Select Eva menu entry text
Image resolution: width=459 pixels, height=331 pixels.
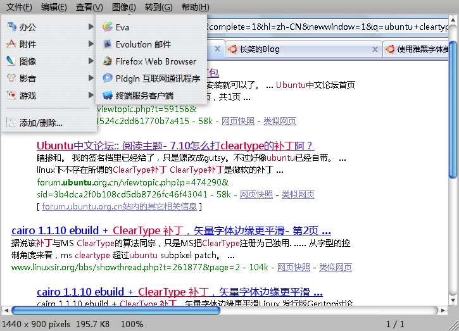coord(122,27)
